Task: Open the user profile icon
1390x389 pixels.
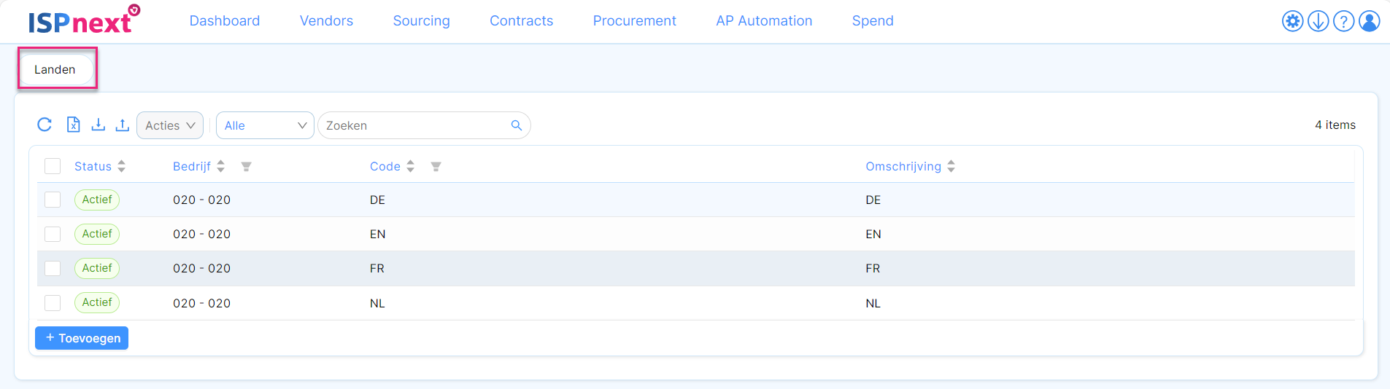Action: (x=1369, y=21)
